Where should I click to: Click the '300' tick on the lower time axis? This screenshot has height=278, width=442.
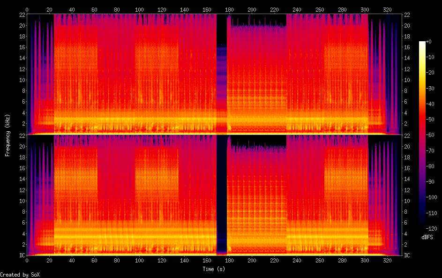pos(365,261)
